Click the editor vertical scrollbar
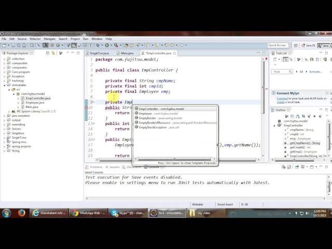Viewport: 332px width, 249px height. point(263,88)
